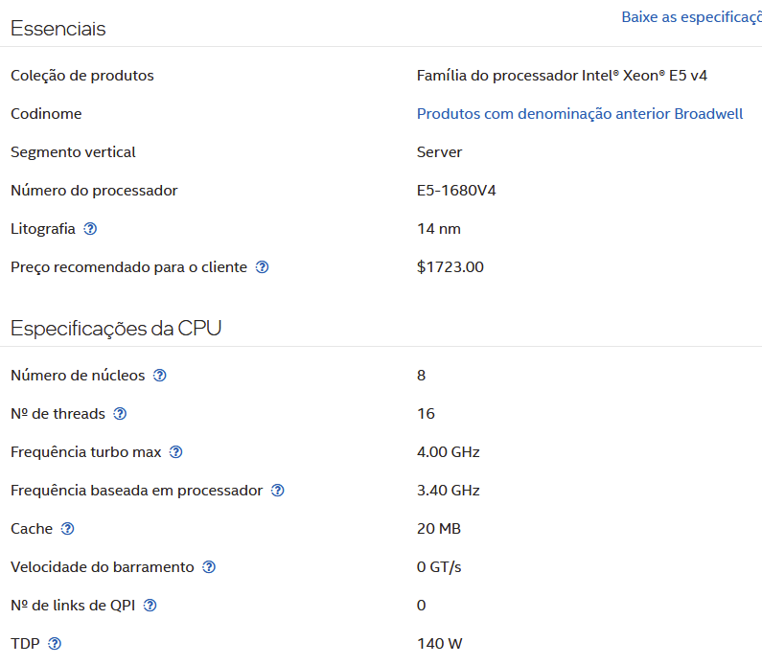Screen dimensions: 762x665
Task: Click help icon next to Nº de links de QPI
Action: coord(150,606)
